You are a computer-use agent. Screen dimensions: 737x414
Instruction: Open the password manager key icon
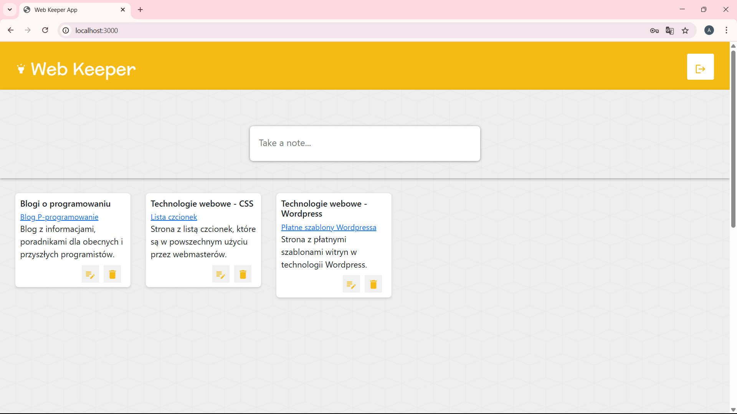654,31
